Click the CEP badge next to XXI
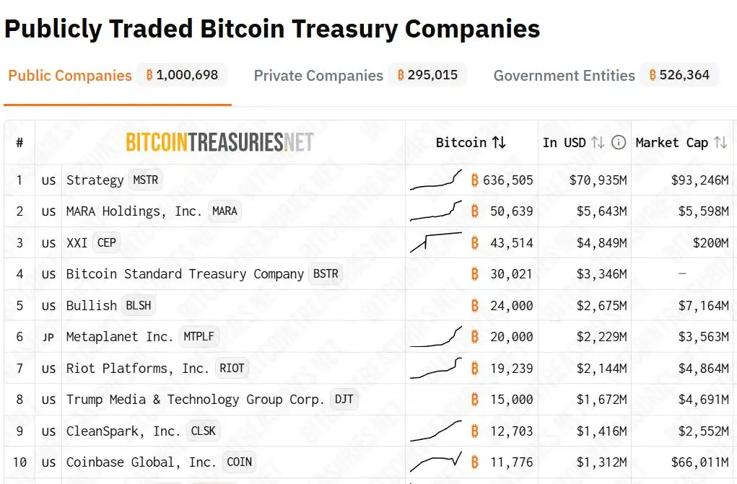The image size is (737, 484). coord(106,242)
